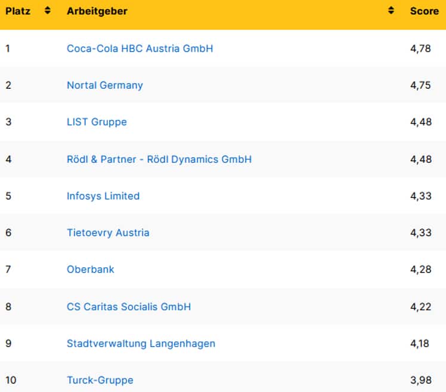The image size is (446, 392).
Task: Click the 3,98 score value
Action: 420,381
